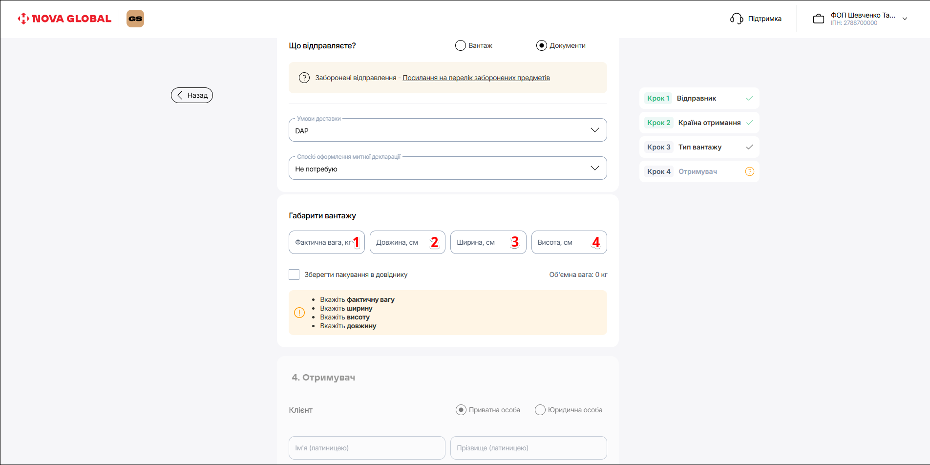Select the Документи radio button
This screenshot has height=465, width=930.
click(542, 45)
